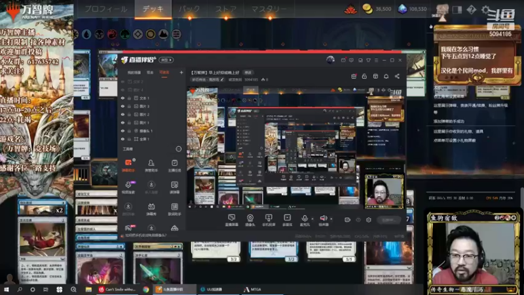
Task: Click the start streaming button
Action: [388, 220]
